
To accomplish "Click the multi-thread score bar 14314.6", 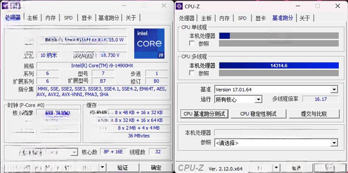I will pyautogui.click(x=279, y=65).
